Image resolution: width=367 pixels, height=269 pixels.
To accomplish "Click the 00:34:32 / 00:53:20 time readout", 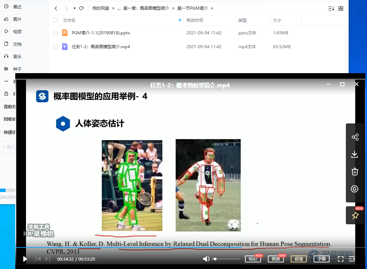I will pyautogui.click(x=76, y=259).
